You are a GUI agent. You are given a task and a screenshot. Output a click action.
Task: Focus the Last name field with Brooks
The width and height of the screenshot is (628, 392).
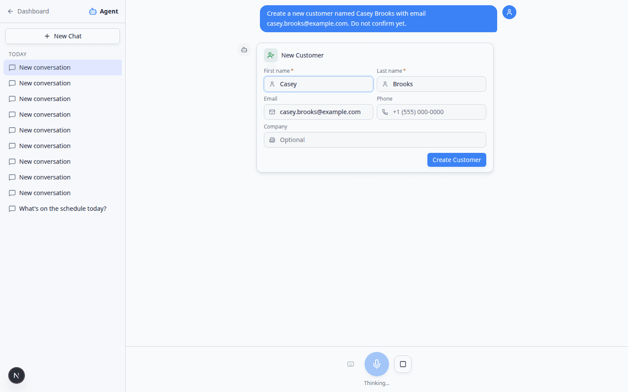pyautogui.click(x=431, y=84)
